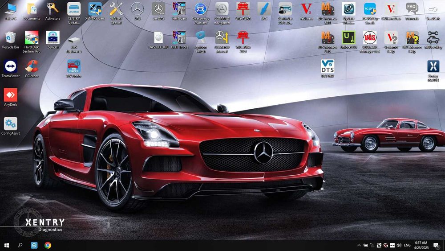Open the XENTRY Update shortcut
The width and height of the screenshot is (445, 251).
click(74, 13)
